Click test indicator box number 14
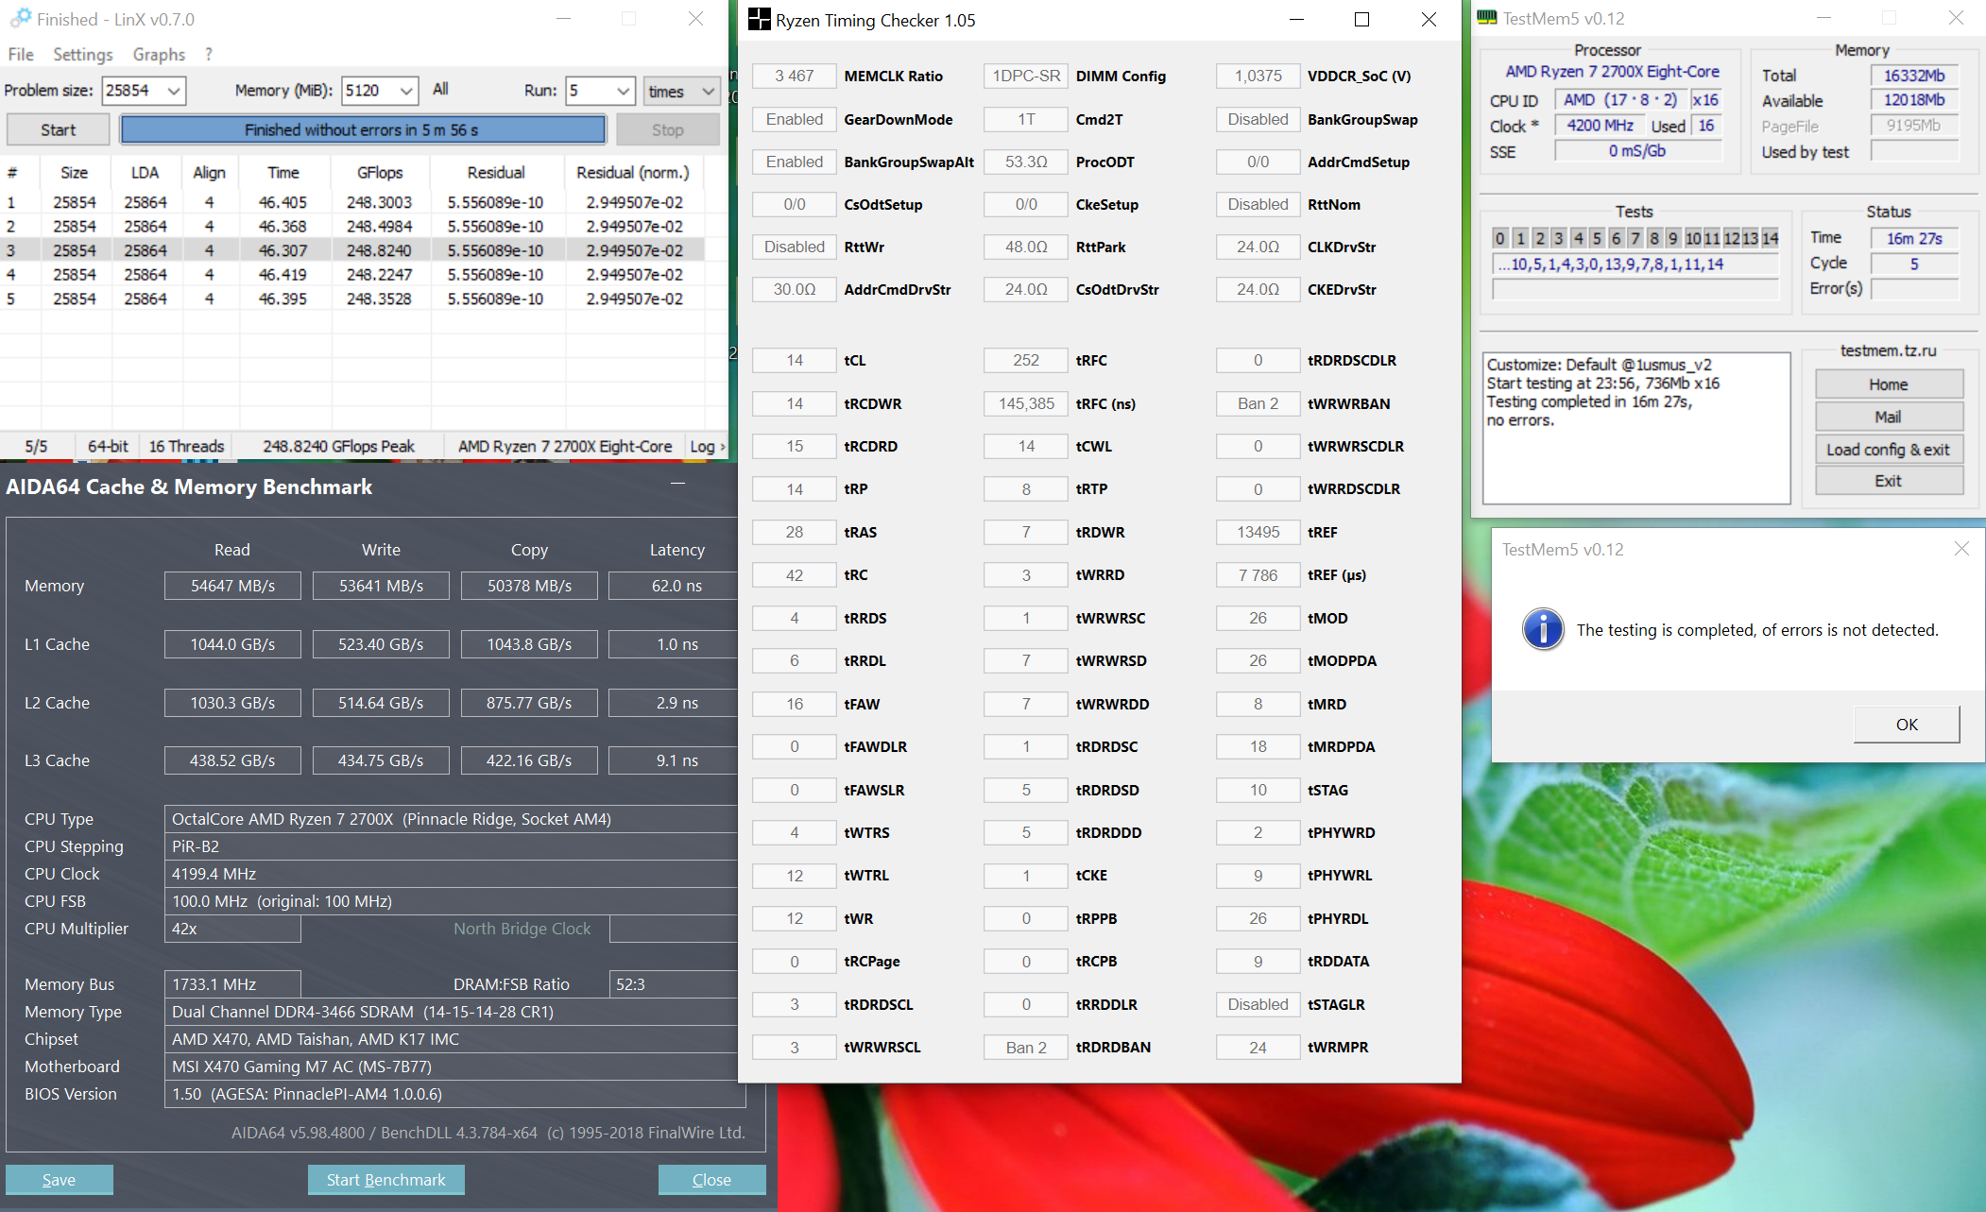Image resolution: width=1986 pixels, height=1212 pixels. point(1770,238)
